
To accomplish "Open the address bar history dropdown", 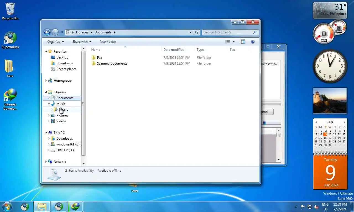I will (x=190, y=32).
